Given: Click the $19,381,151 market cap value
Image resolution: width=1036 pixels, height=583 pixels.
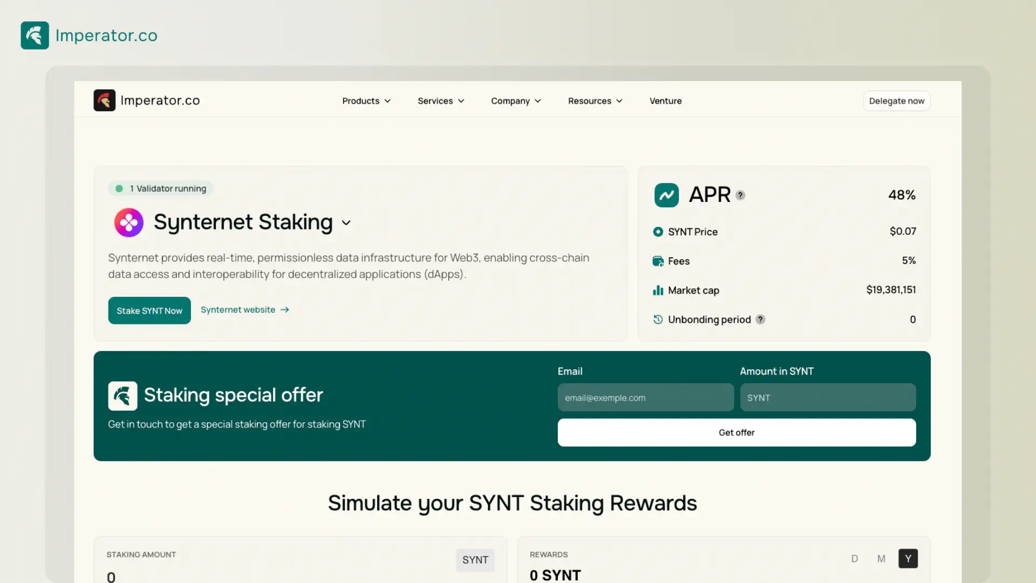Looking at the screenshot, I should point(891,290).
